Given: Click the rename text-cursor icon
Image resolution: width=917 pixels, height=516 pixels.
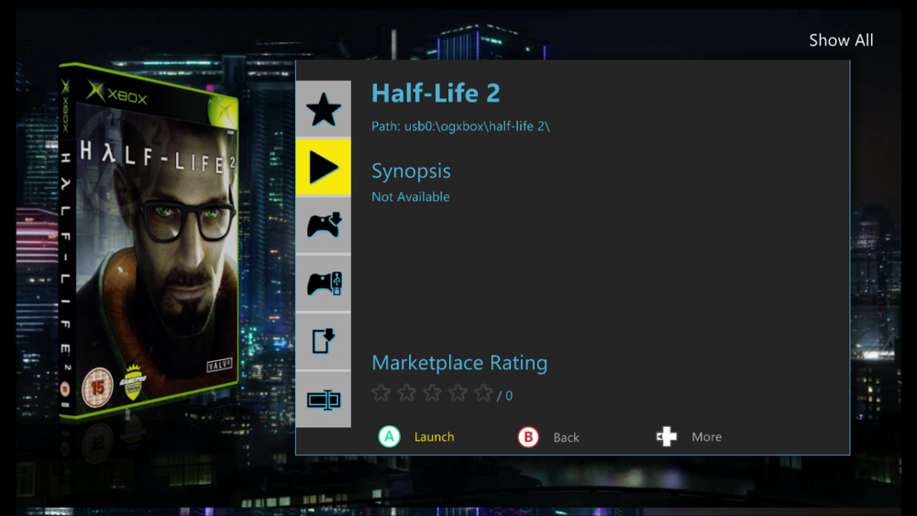Looking at the screenshot, I should (324, 400).
